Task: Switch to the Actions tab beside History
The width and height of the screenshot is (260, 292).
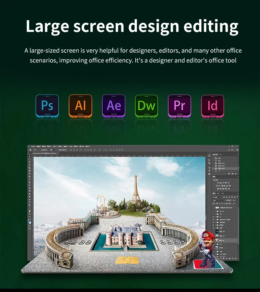Action: (221, 155)
